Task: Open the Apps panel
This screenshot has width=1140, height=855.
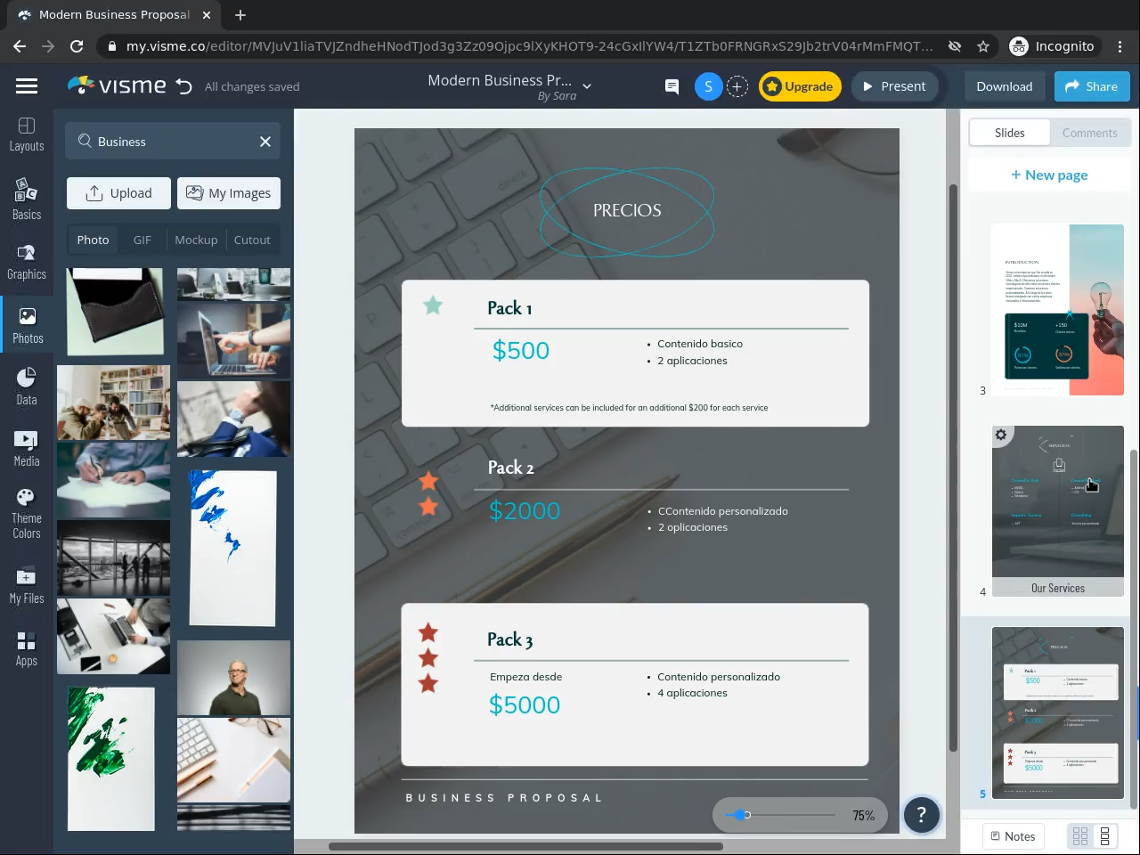Action: [27, 648]
